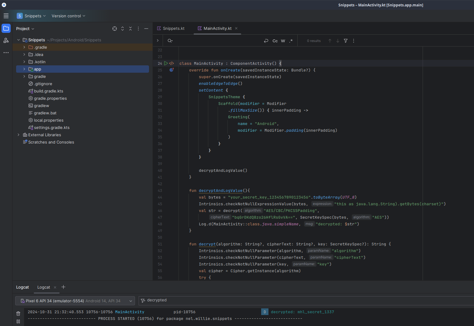The width and height of the screenshot is (474, 326).
Task: Open local.properties file
Action: point(49,120)
